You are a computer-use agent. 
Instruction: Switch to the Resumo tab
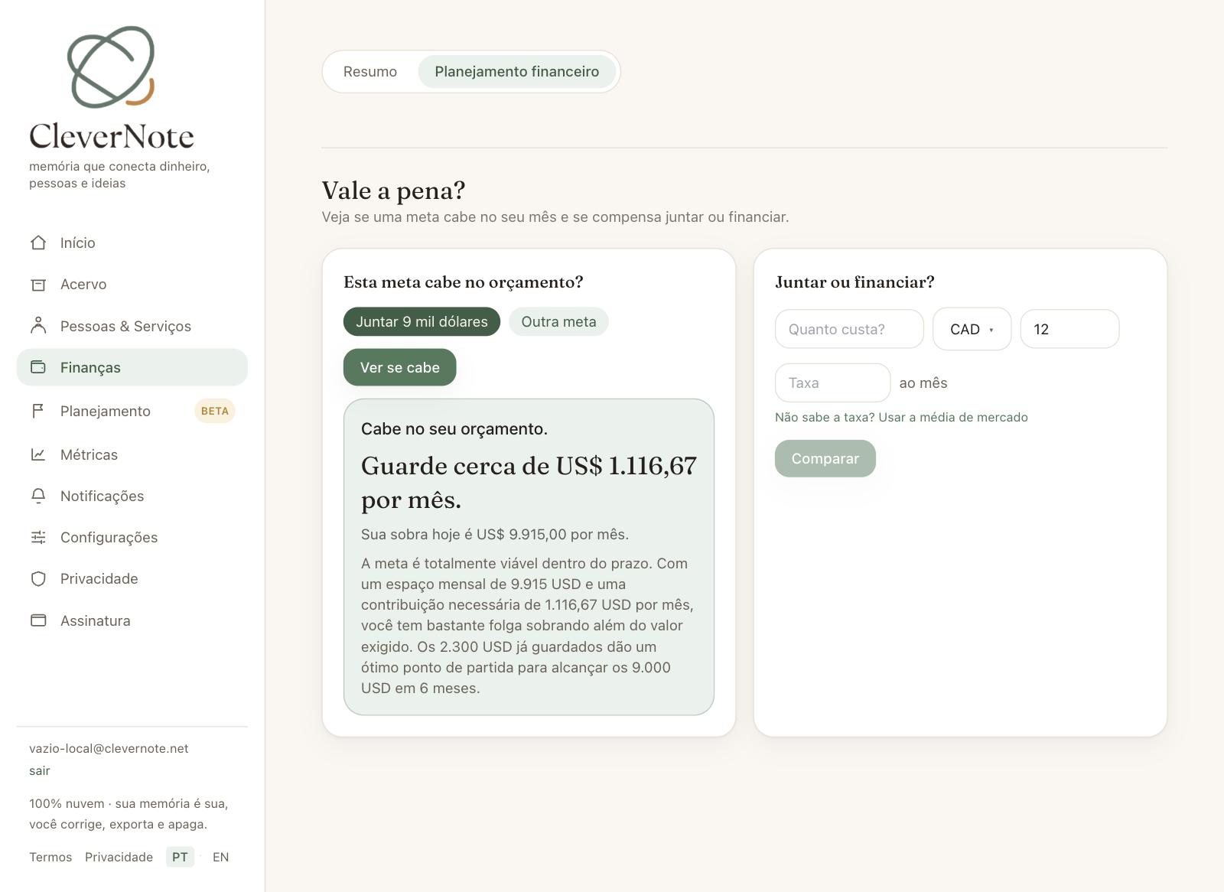(370, 72)
